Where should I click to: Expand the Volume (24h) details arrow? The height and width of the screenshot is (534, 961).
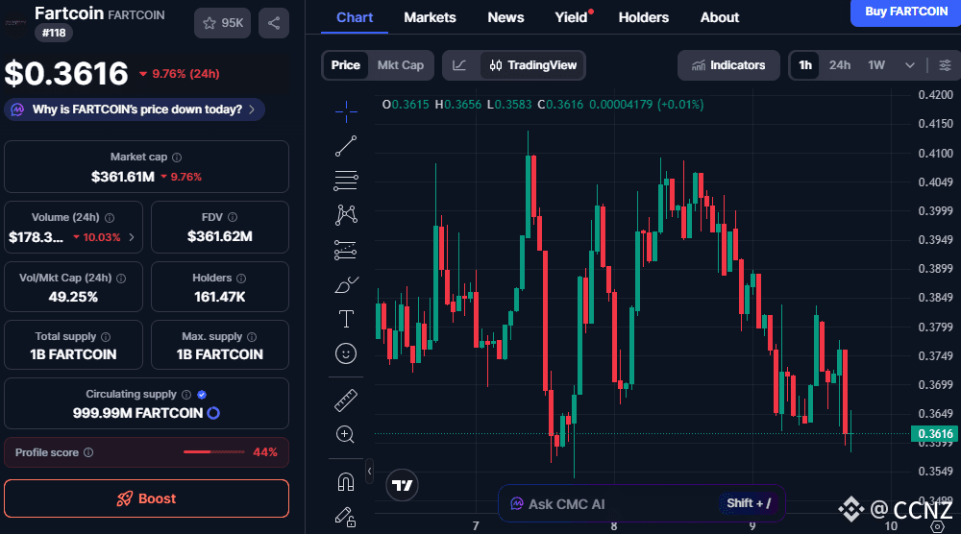[132, 237]
